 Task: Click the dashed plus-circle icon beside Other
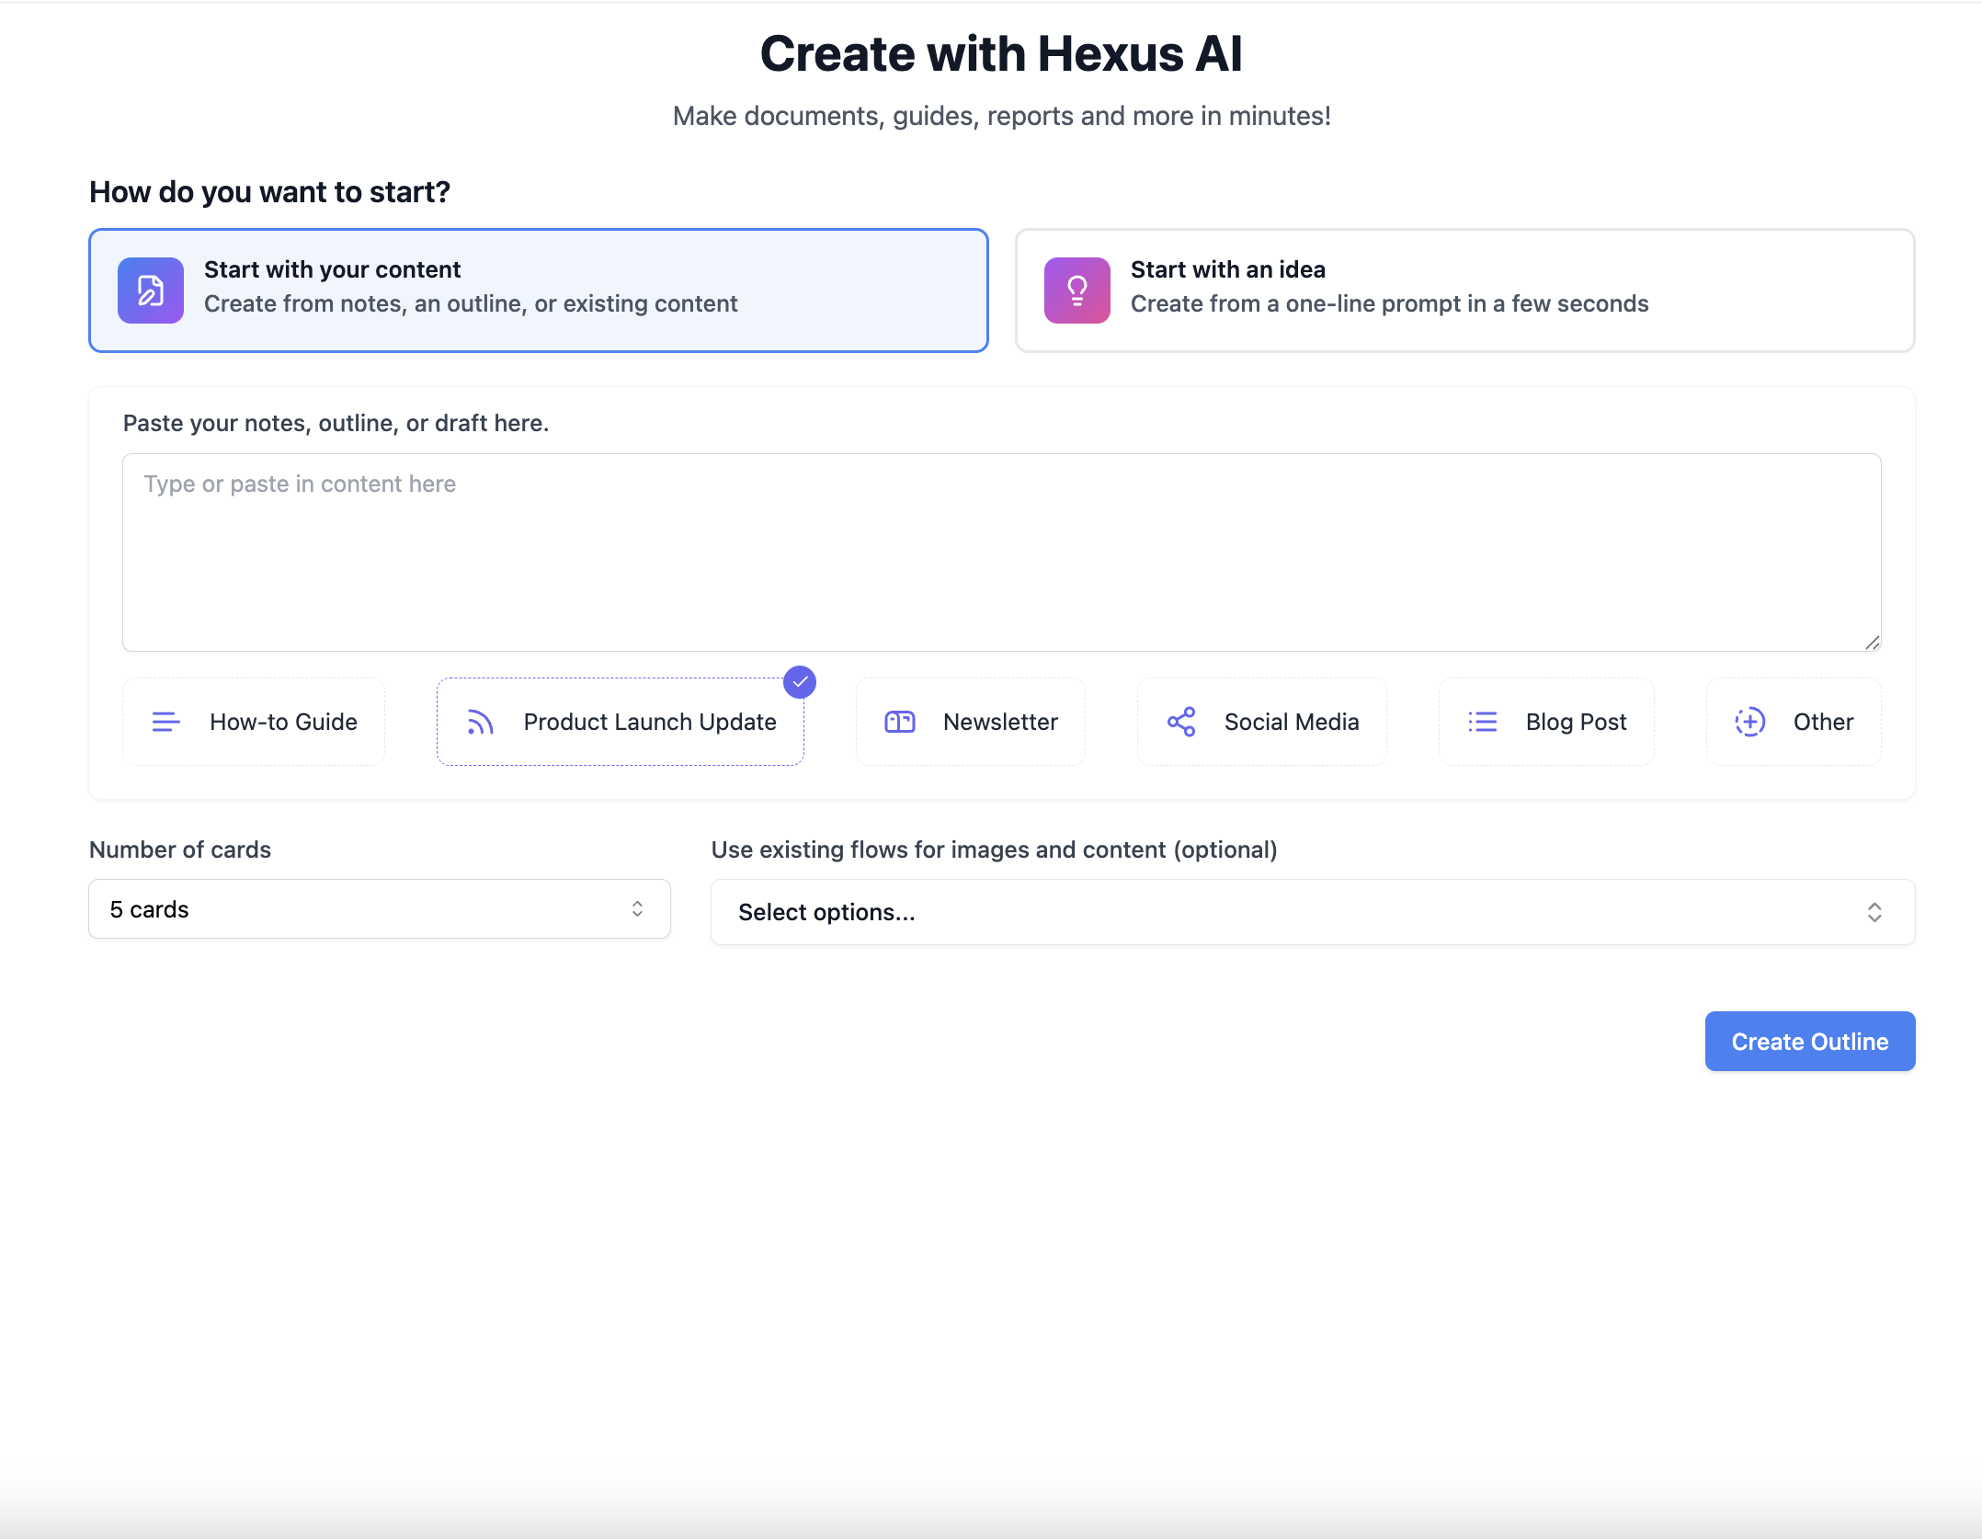coord(1750,723)
